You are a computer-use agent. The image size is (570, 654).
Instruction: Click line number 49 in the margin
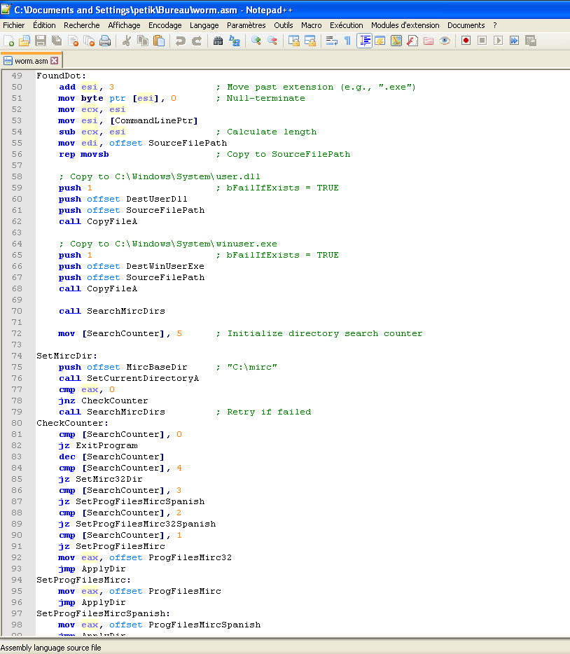(17, 76)
